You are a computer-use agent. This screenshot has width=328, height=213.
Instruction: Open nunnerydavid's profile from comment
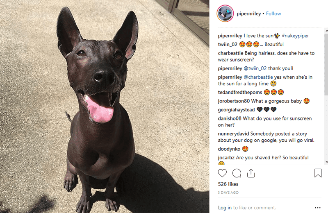pos(233,134)
